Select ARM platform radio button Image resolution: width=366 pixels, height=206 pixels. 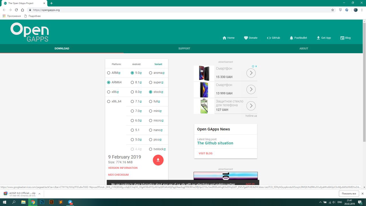click(x=109, y=73)
